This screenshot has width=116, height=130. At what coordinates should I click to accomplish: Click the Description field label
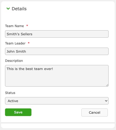point(14,61)
